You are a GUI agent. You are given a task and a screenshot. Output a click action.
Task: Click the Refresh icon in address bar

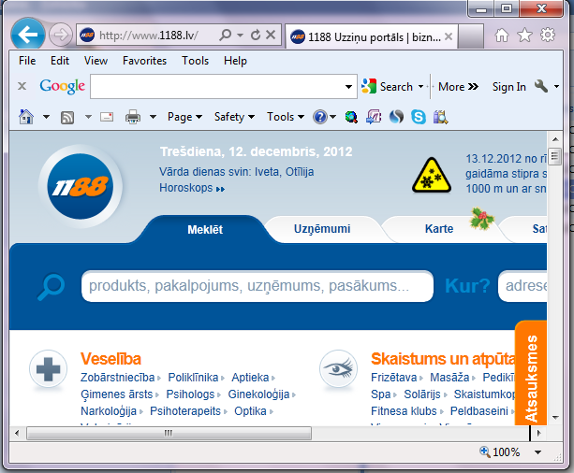(x=256, y=36)
